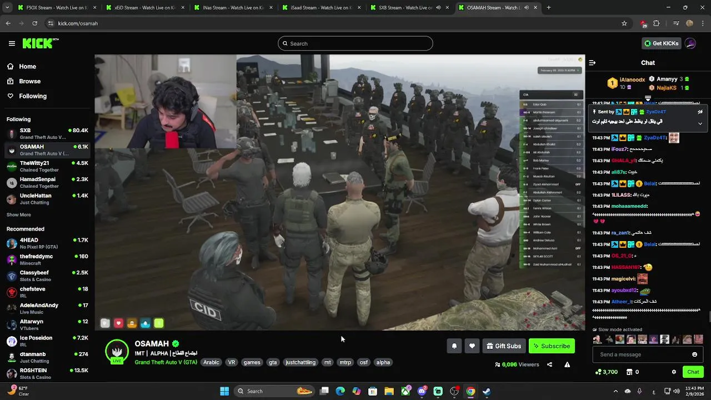Open the user profile avatar menu
The height and width of the screenshot is (400, 711).
(690, 43)
